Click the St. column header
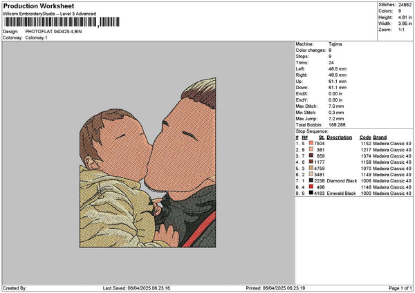This screenshot has height=293, width=415. point(322,138)
